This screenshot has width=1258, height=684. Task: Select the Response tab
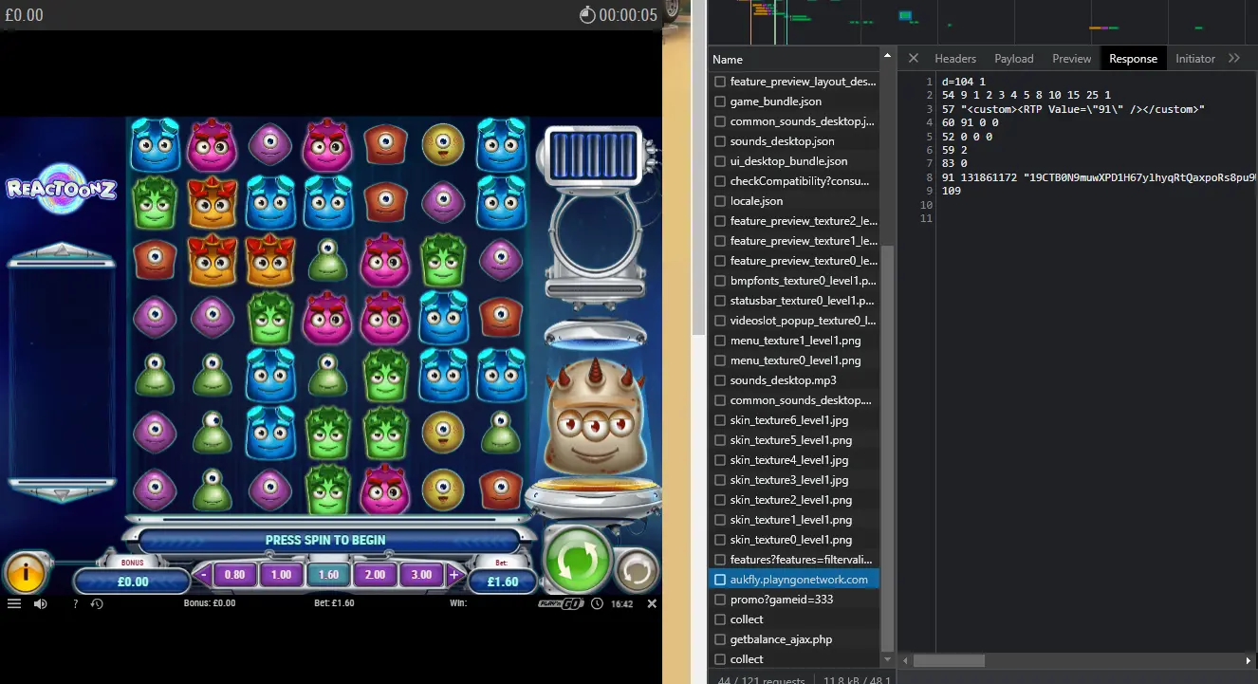(1133, 58)
